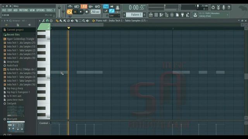248x139 pixels.
Task: Open the Pattern 1 selector
Action: [x=134, y=15]
